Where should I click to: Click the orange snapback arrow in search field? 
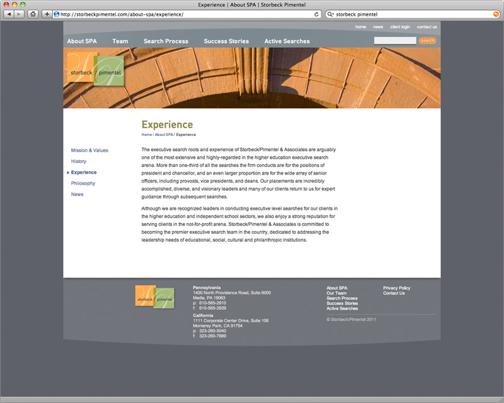point(496,14)
